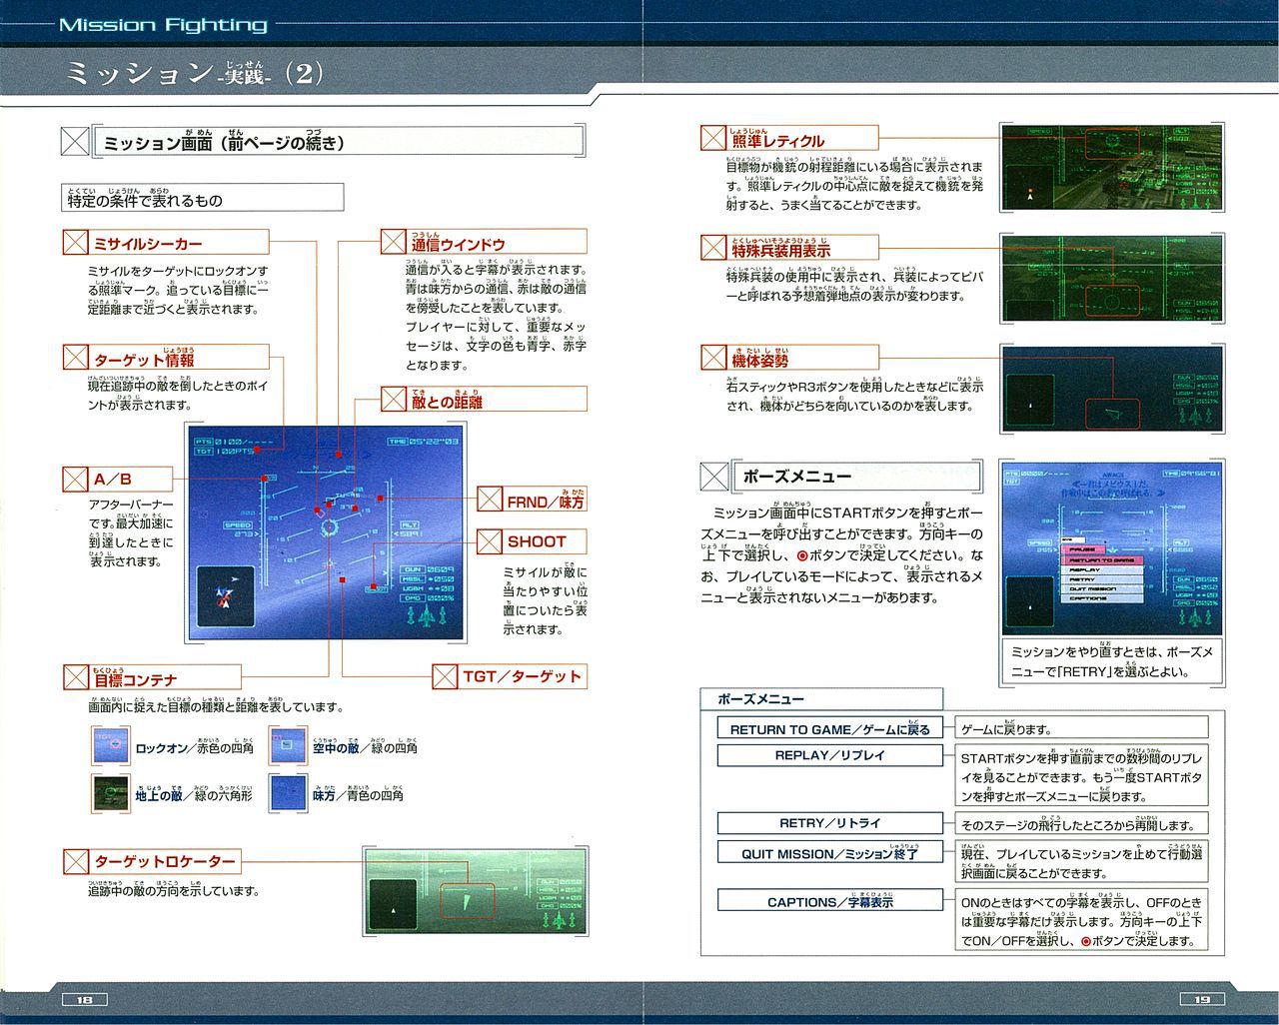Click the ロックオン red square sample image
This screenshot has width=1279, height=1025.
click(x=111, y=745)
